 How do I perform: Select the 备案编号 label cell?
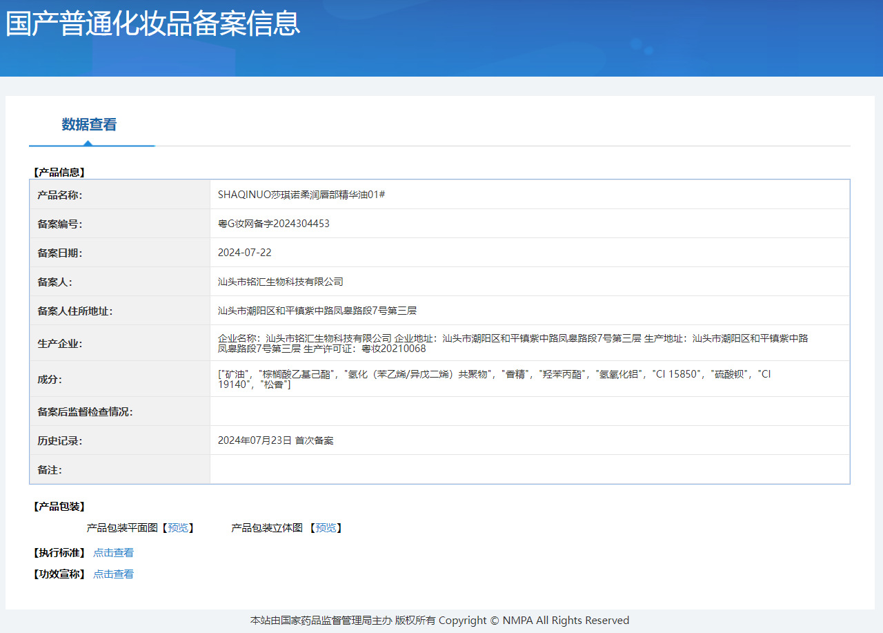click(120, 224)
